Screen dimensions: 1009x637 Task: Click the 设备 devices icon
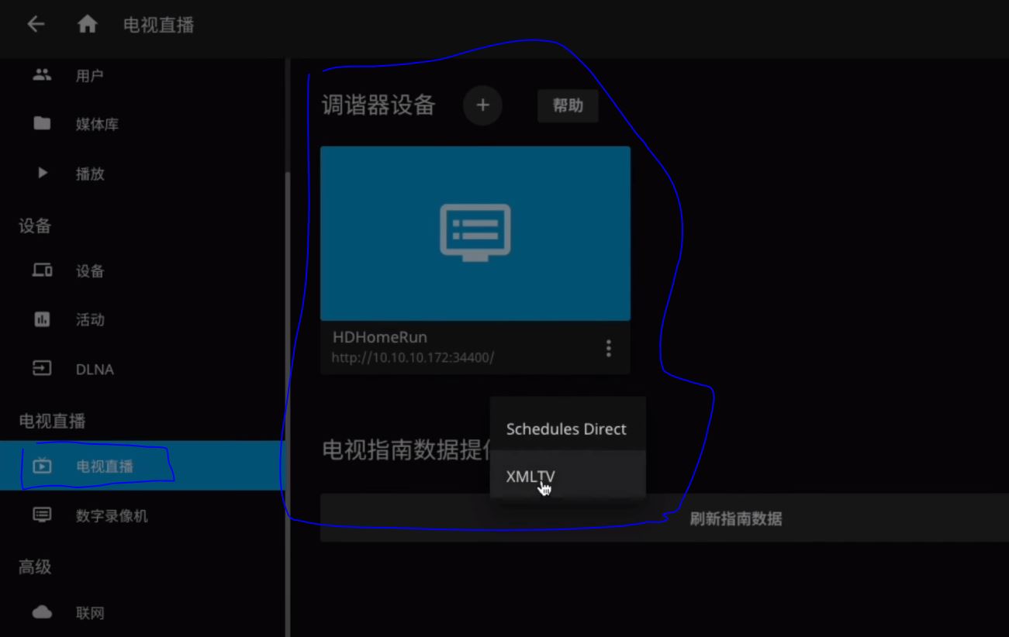(42, 271)
